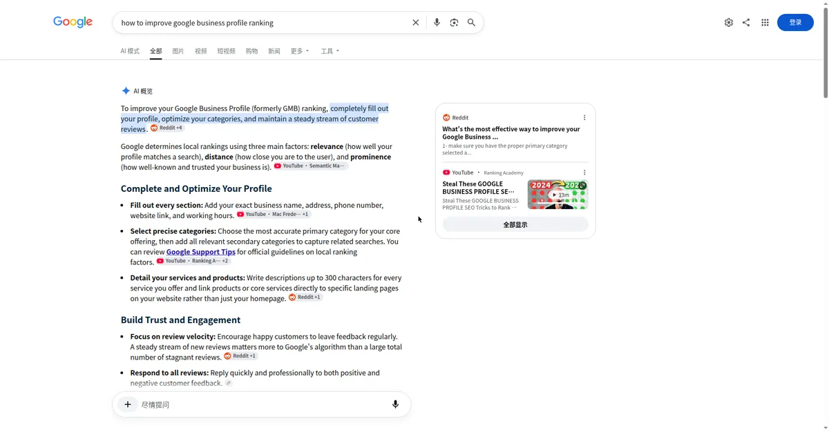Click the 'Fill out every section:' bold text
This screenshot has height=432, width=829.
pos(166,205)
